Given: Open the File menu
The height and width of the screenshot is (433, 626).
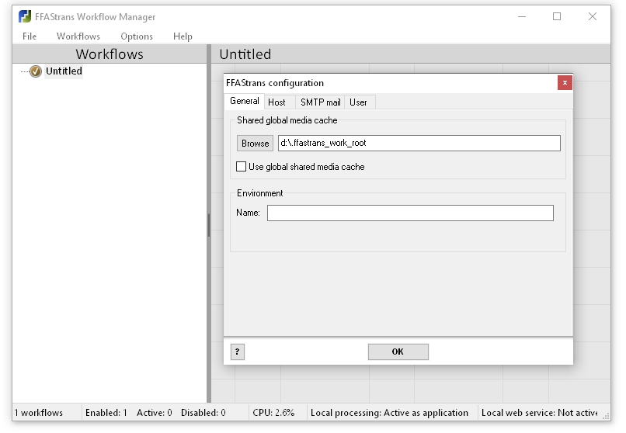Looking at the screenshot, I should (x=30, y=36).
